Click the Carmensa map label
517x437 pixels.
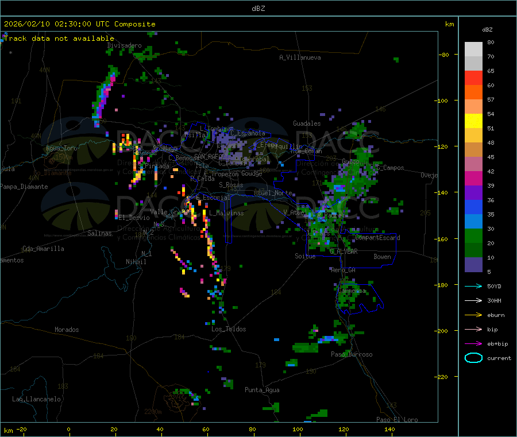pyautogui.click(x=352, y=291)
